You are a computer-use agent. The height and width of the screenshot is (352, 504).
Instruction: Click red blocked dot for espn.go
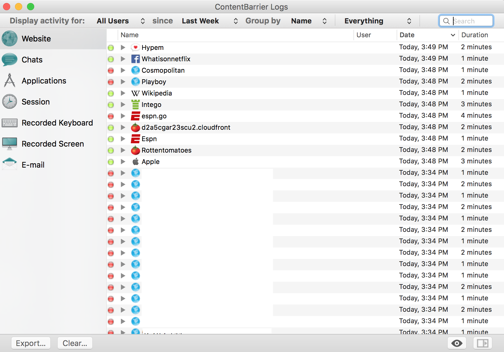click(x=111, y=116)
